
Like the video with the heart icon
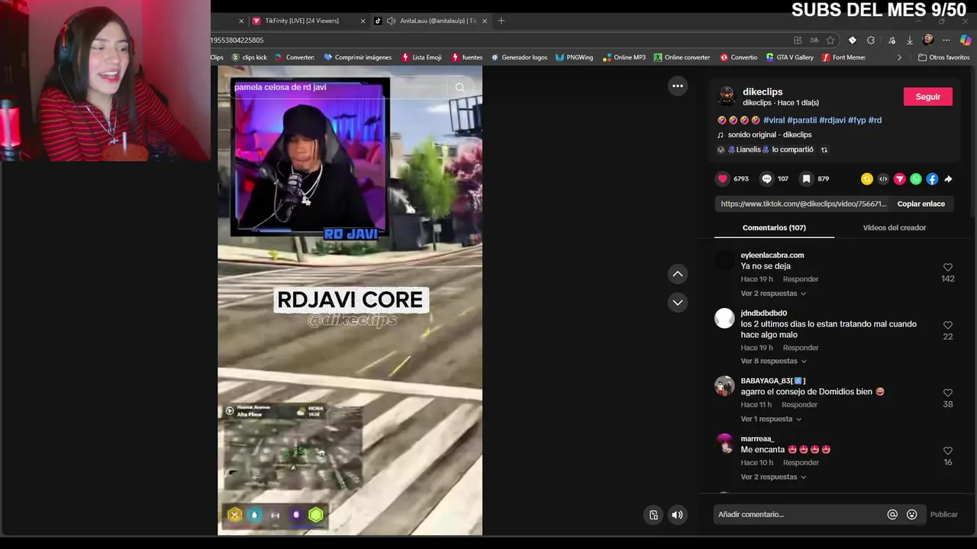(x=723, y=178)
